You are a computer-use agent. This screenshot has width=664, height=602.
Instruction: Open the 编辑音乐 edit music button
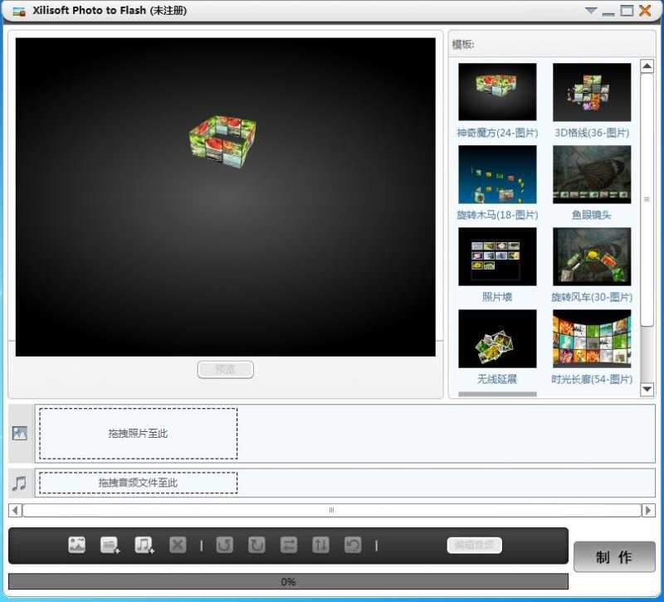[x=473, y=545]
